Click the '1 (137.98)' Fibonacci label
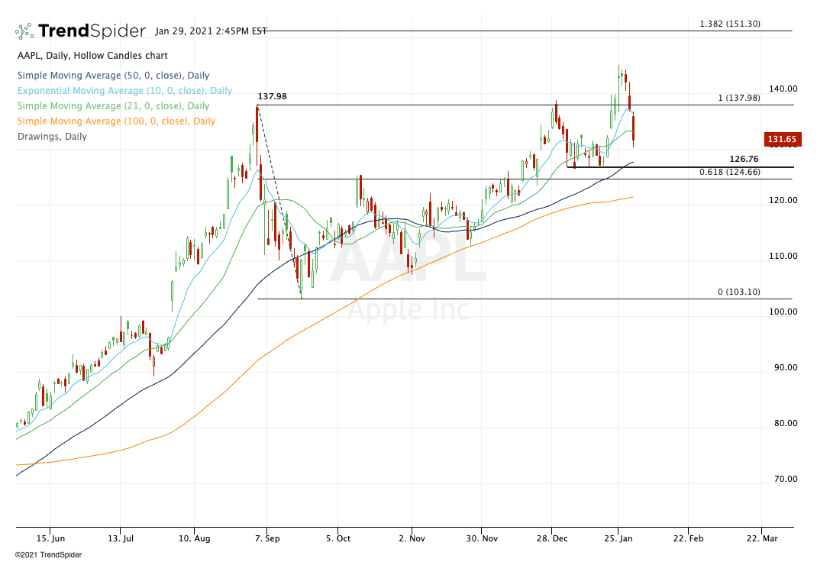The width and height of the screenshot is (817, 562). [x=739, y=98]
